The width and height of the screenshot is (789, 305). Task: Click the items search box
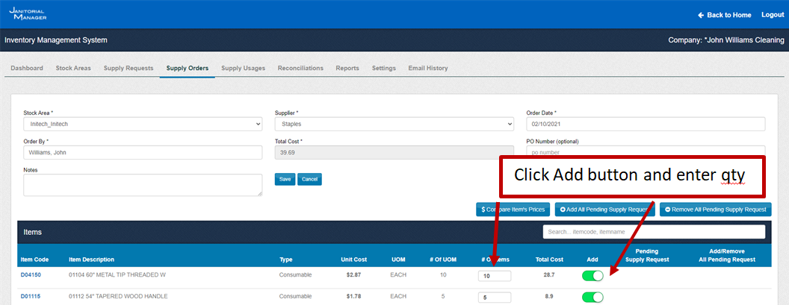(654, 232)
